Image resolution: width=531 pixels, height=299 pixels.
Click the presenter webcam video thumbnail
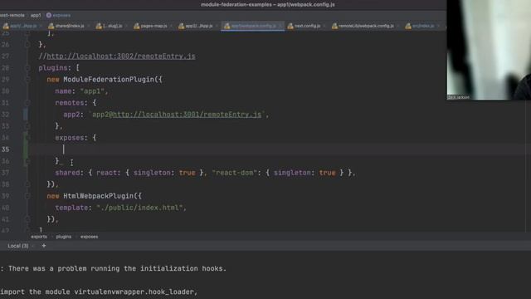click(x=489, y=50)
